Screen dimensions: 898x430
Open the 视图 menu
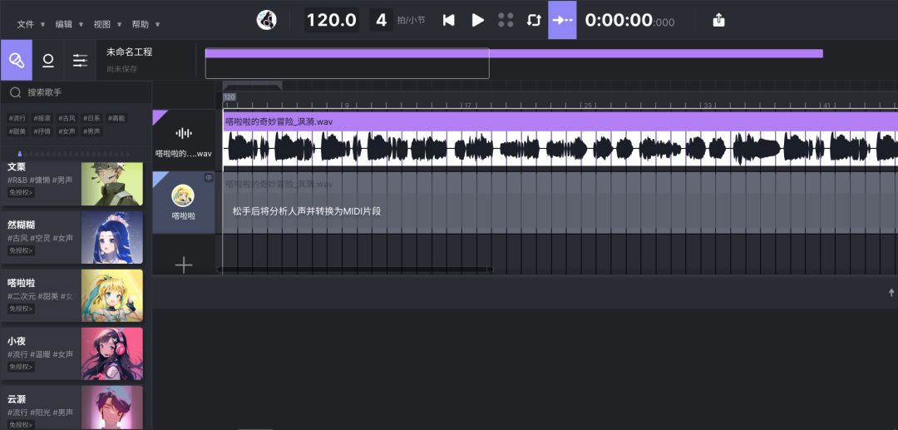click(x=107, y=25)
